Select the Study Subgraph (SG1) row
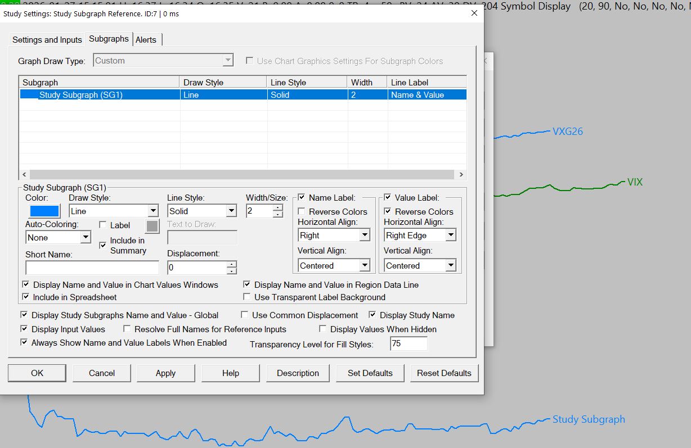Image resolution: width=691 pixels, height=448 pixels. click(81, 95)
